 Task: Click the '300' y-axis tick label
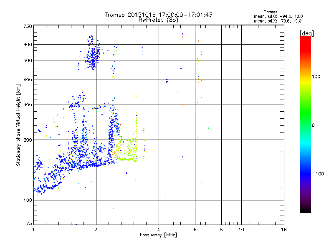tap(28, 105)
